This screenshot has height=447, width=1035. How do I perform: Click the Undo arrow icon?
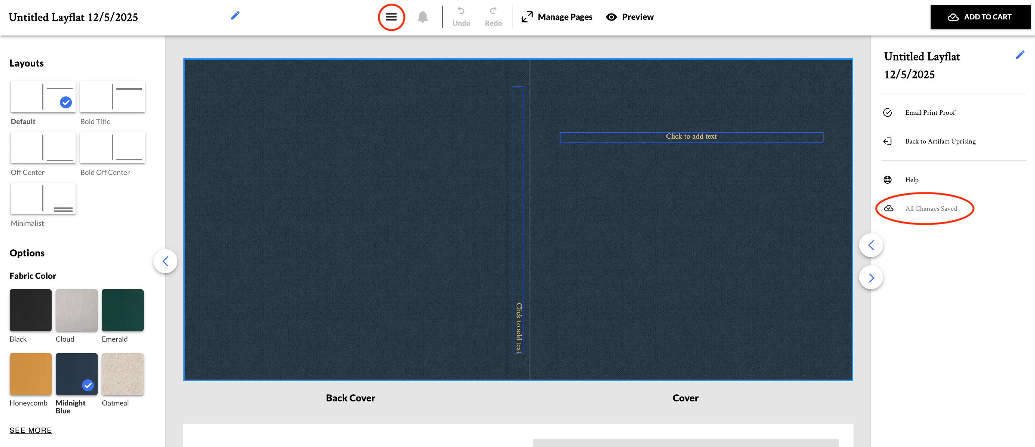(461, 11)
